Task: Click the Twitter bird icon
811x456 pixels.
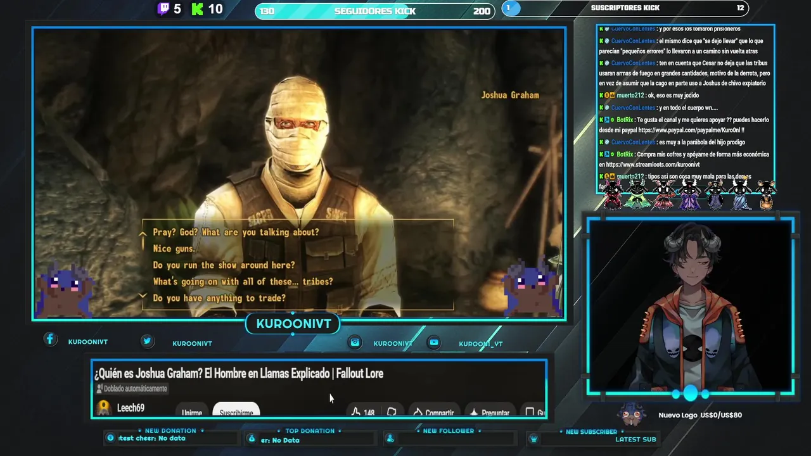Action: pos(147,341)
